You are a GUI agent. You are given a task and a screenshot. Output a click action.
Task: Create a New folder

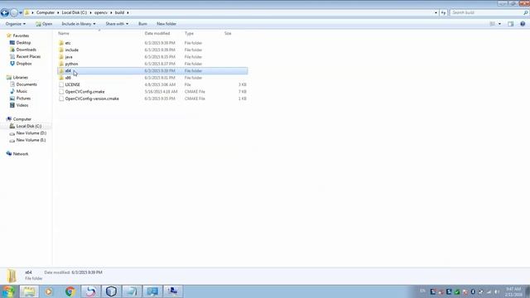(166, 24)
